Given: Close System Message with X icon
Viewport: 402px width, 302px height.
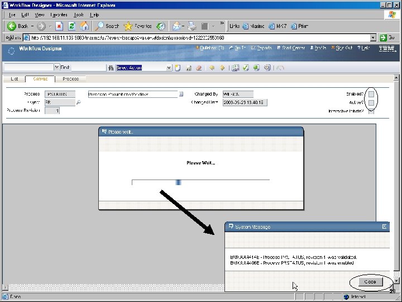Looking at the screenshot, I should [x=384, y=226].
